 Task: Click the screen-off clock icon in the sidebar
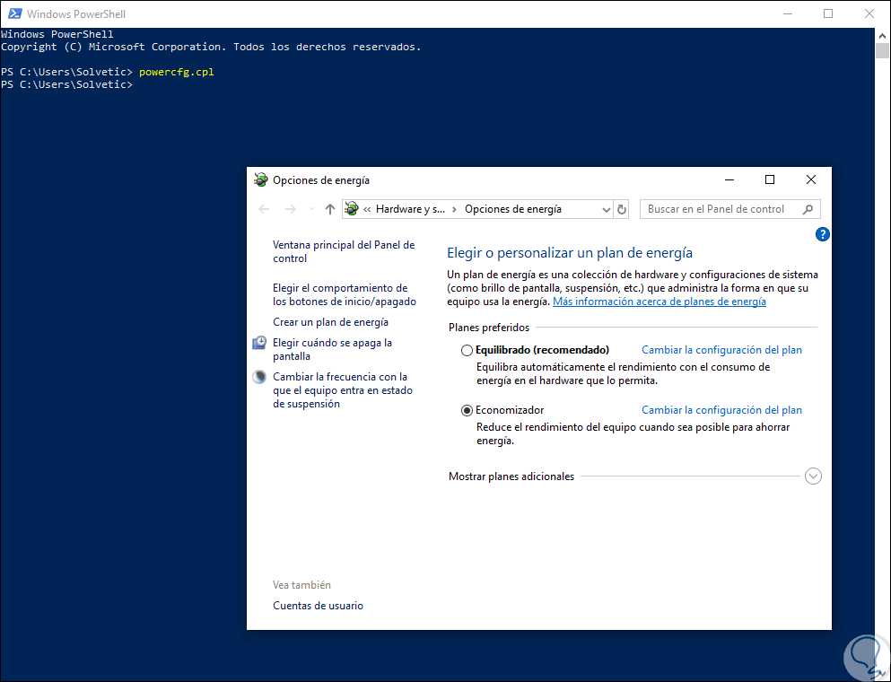(x=259, y=343)
